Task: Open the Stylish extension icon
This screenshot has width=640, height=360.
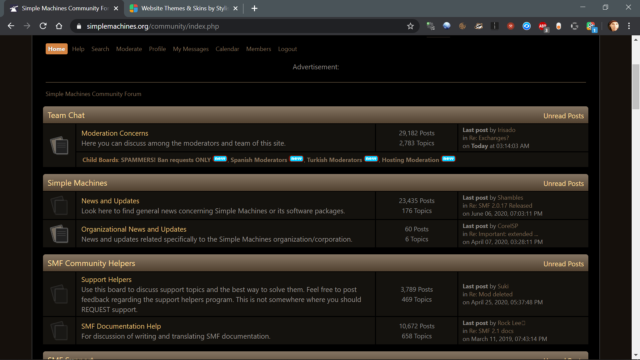Action: (591, 26)
